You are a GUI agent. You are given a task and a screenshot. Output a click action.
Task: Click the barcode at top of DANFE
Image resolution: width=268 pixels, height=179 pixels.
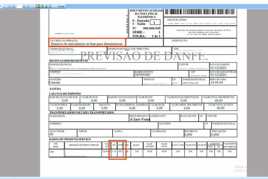pyautogui.click(x=200, y=12)
